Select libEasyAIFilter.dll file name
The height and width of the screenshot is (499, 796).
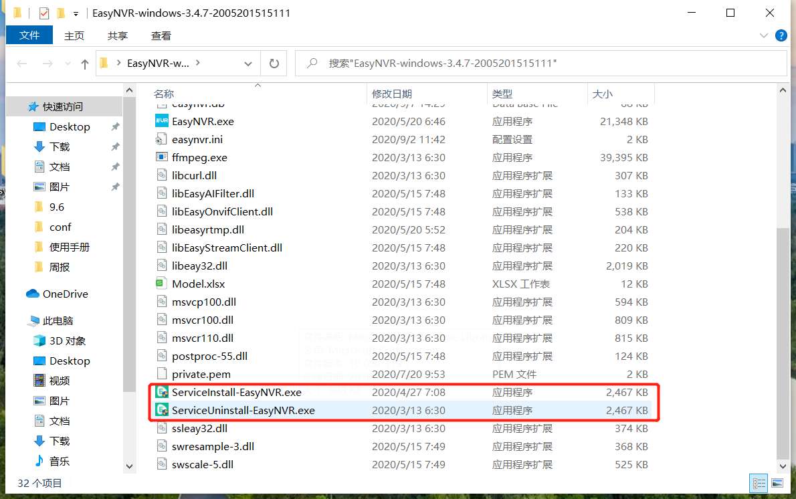(213, 193)
